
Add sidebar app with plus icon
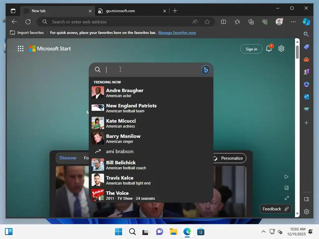point(307,123)
